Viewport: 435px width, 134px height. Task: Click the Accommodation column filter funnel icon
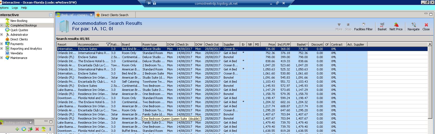pyautogui.click(x=108, y=44)
